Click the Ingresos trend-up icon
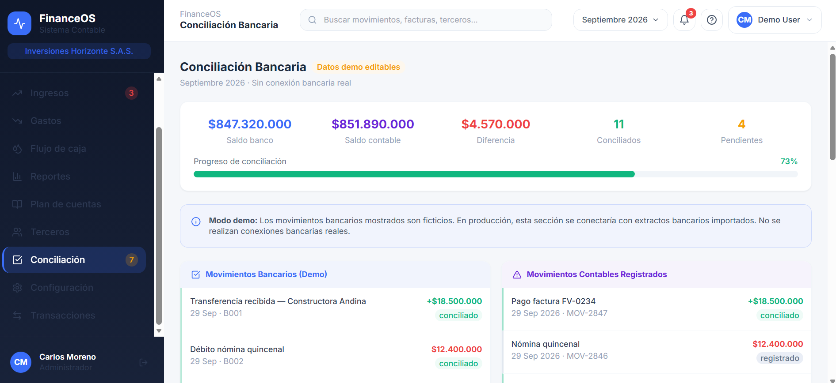 coord(17,93)
